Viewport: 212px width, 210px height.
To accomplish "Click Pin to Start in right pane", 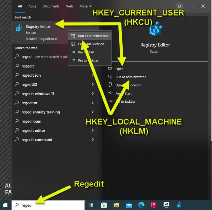I will (123, 93).
